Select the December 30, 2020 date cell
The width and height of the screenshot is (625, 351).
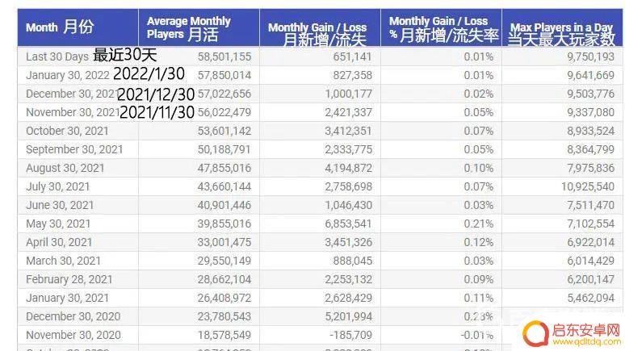coord(73,316)
